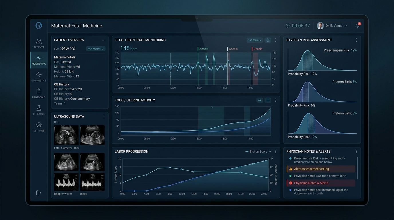Screen dimensions: 394x220
Task: Click the session timer clock icon
Action: click(x=287, y=26)
